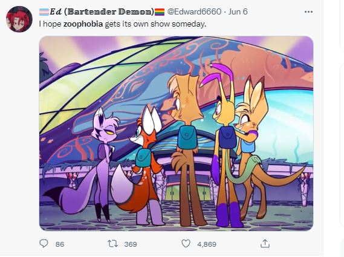Click the 369 retweets count

[x=131, y=244]
